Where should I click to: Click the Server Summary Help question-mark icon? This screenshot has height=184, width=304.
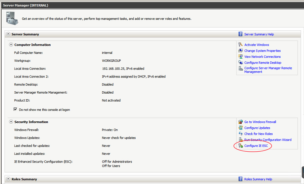coord(240,34)
